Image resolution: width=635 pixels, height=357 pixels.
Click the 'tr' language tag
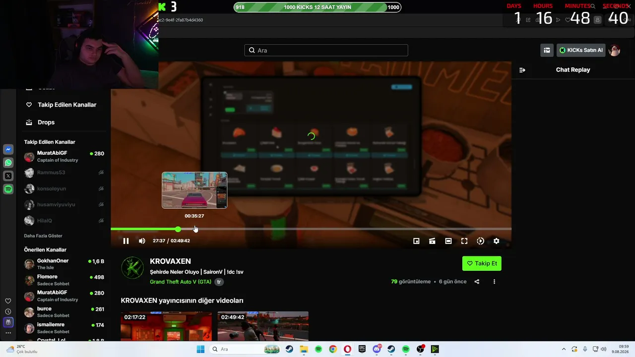click(219, 282)
